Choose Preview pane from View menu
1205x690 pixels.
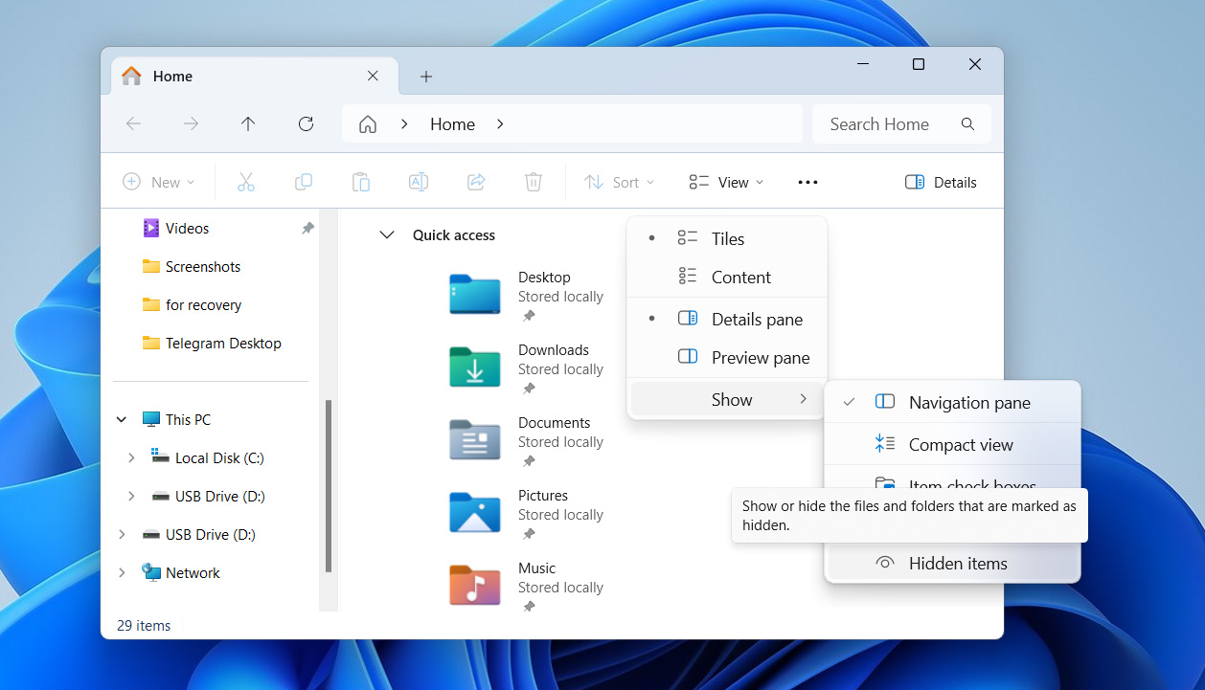(x=760, y=358)
